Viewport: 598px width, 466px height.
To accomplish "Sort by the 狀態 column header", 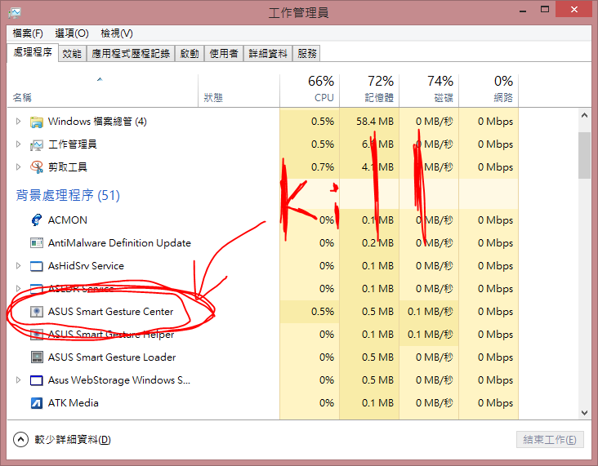I will (239, 91).
